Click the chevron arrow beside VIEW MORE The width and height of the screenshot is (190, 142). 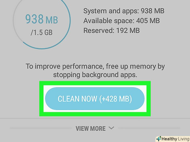pyautogui.click(x=111, y=128)
